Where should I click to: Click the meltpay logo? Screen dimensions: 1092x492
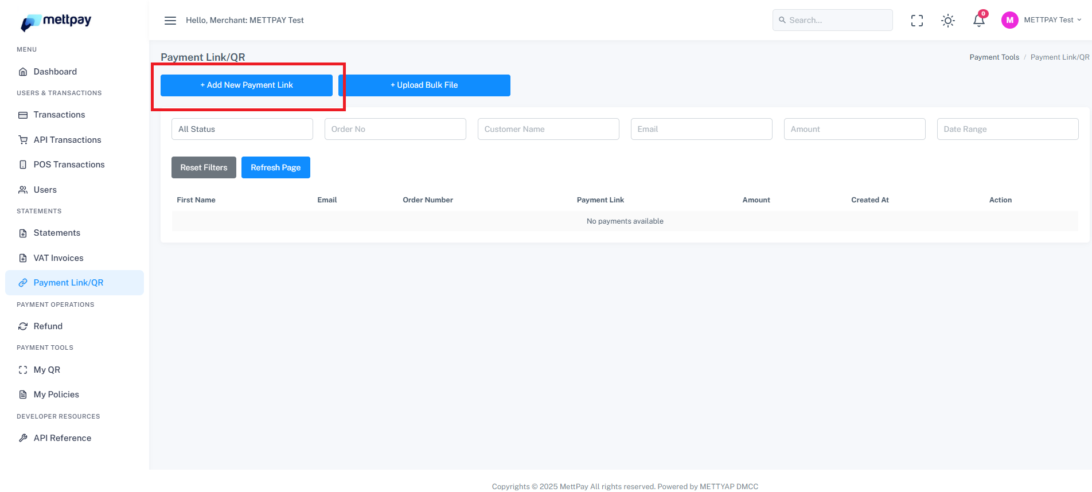[56, 22]
